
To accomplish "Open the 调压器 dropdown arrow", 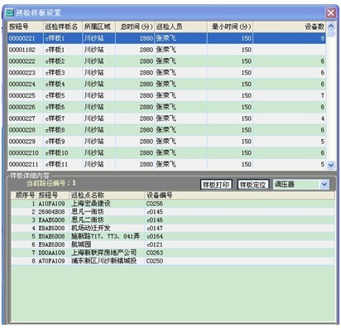I will click(x=324, y=185).
